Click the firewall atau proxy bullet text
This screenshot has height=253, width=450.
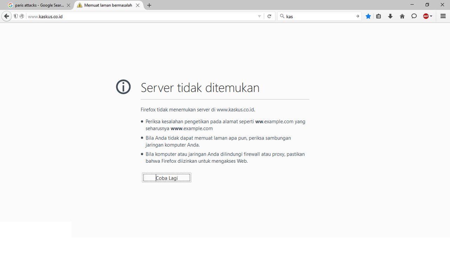[225, 157]
